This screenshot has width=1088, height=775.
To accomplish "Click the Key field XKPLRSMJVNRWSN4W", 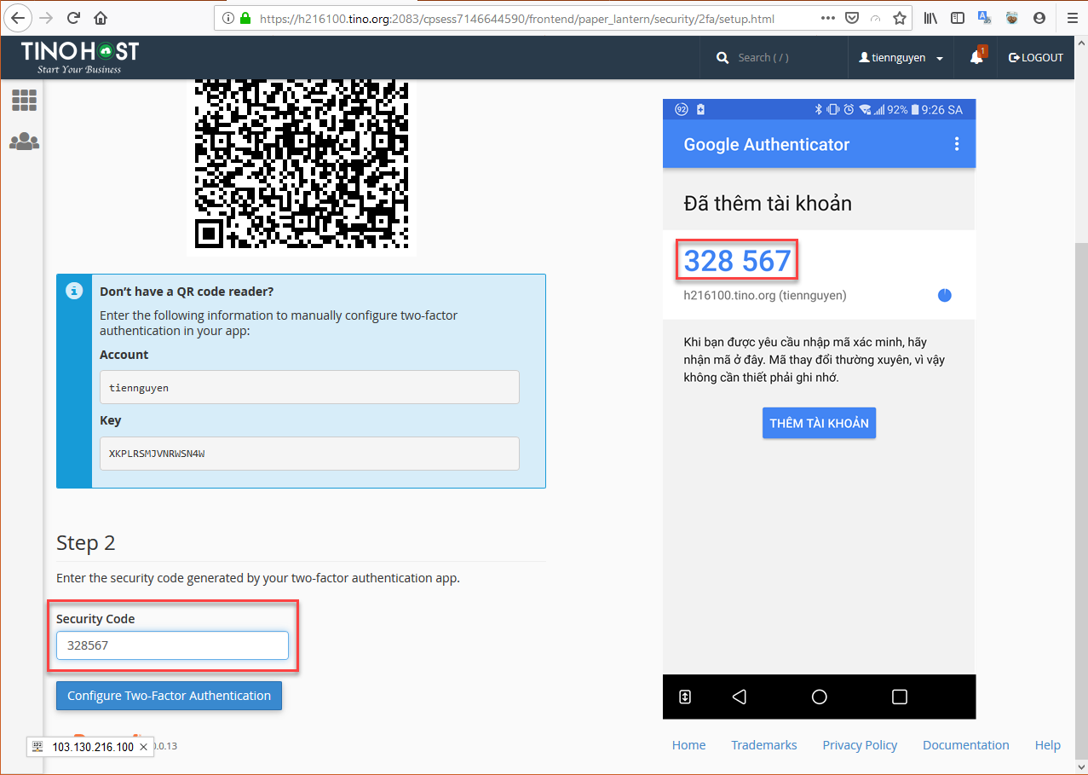I will [309, 454].
